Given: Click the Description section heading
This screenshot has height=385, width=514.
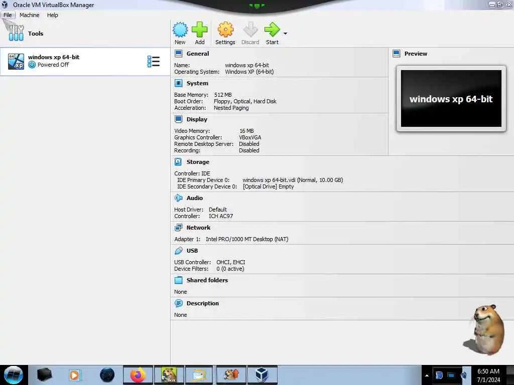Looking at the screenshot, I should pos(203,303).
